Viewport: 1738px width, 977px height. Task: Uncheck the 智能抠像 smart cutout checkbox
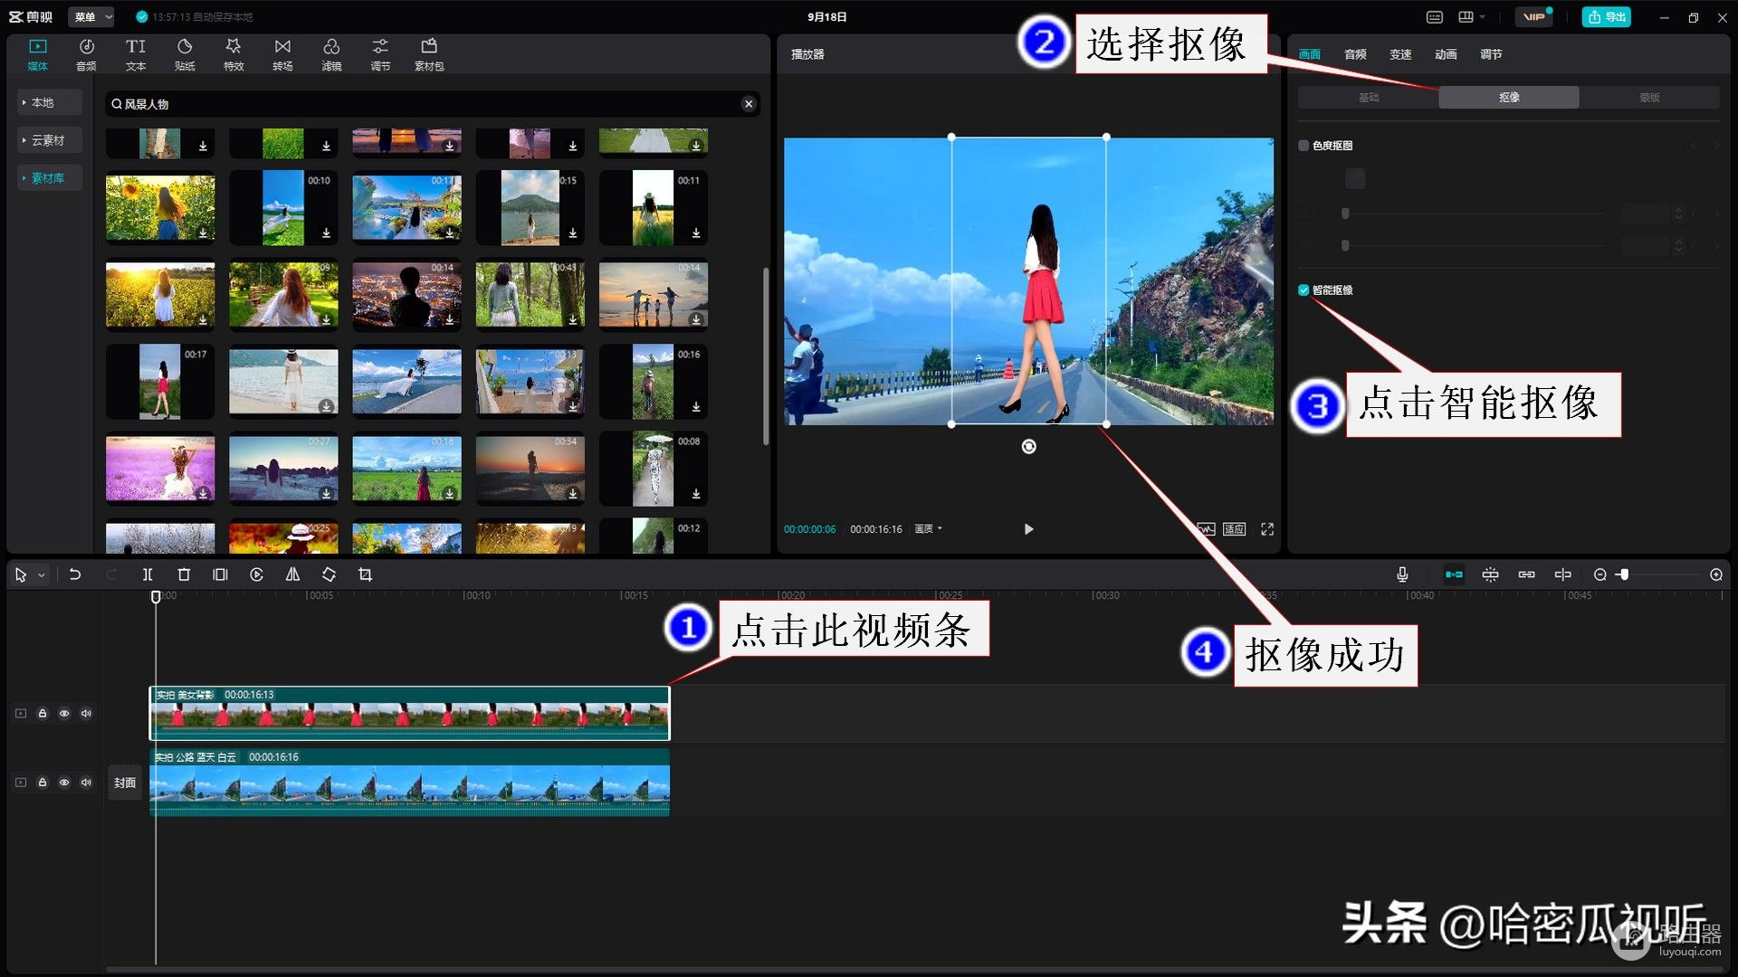(1303, 290)
